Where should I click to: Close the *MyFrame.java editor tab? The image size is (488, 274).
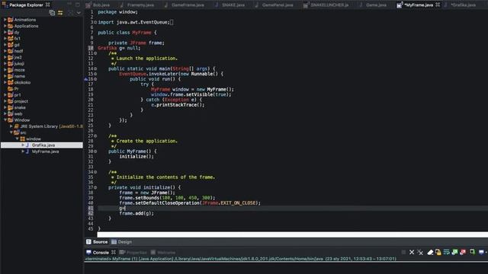438,5
